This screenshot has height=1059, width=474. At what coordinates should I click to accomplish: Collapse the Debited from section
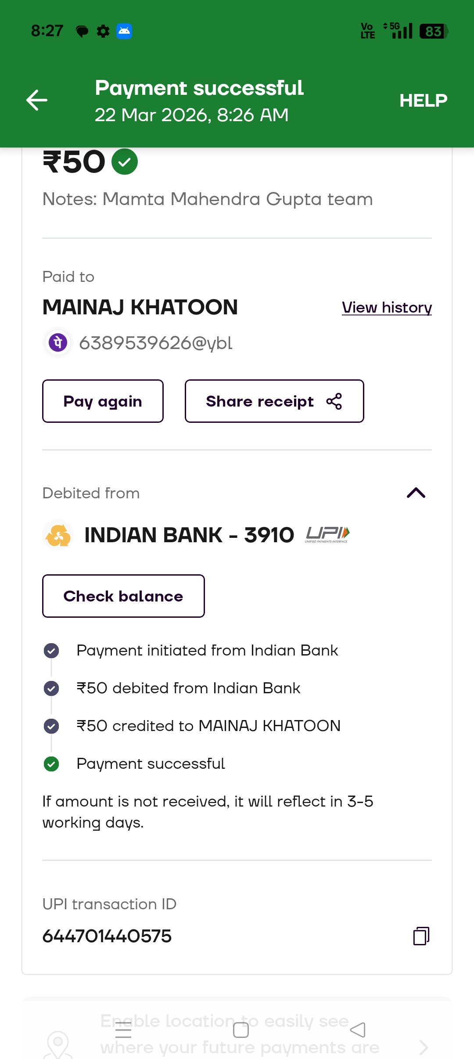[x=416, y=493]
